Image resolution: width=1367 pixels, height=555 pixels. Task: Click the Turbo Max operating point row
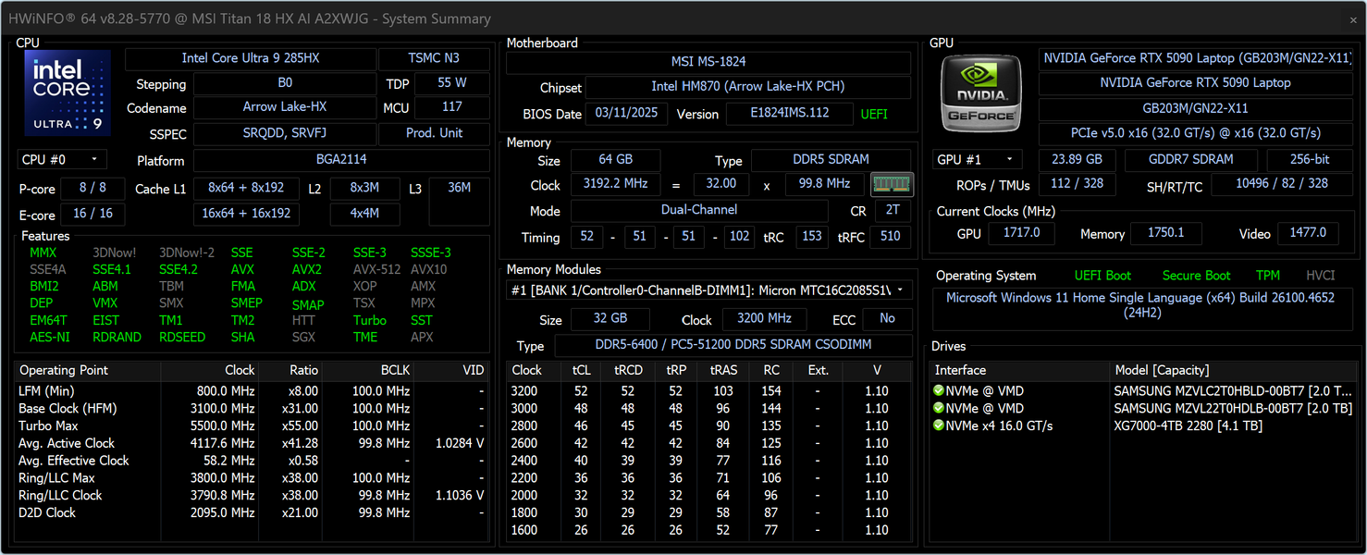click(x=252, y=425)
